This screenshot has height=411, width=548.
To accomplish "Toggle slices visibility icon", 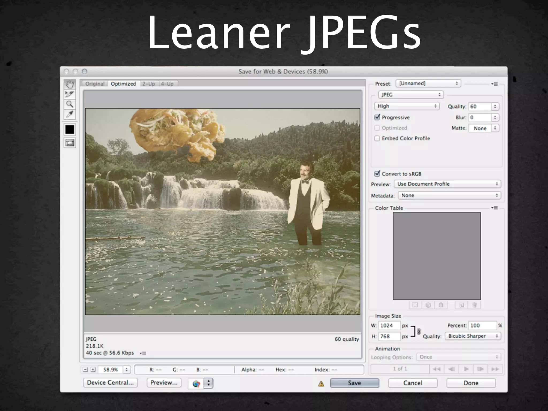I will pos(70,143).
